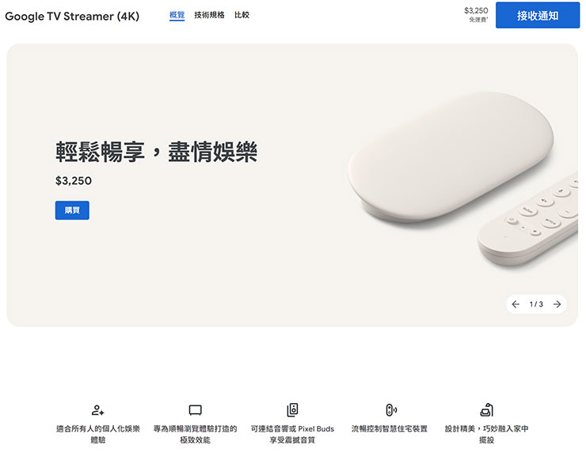
Task: Go to previous slide with left arrow
Action: click(516, 304)
